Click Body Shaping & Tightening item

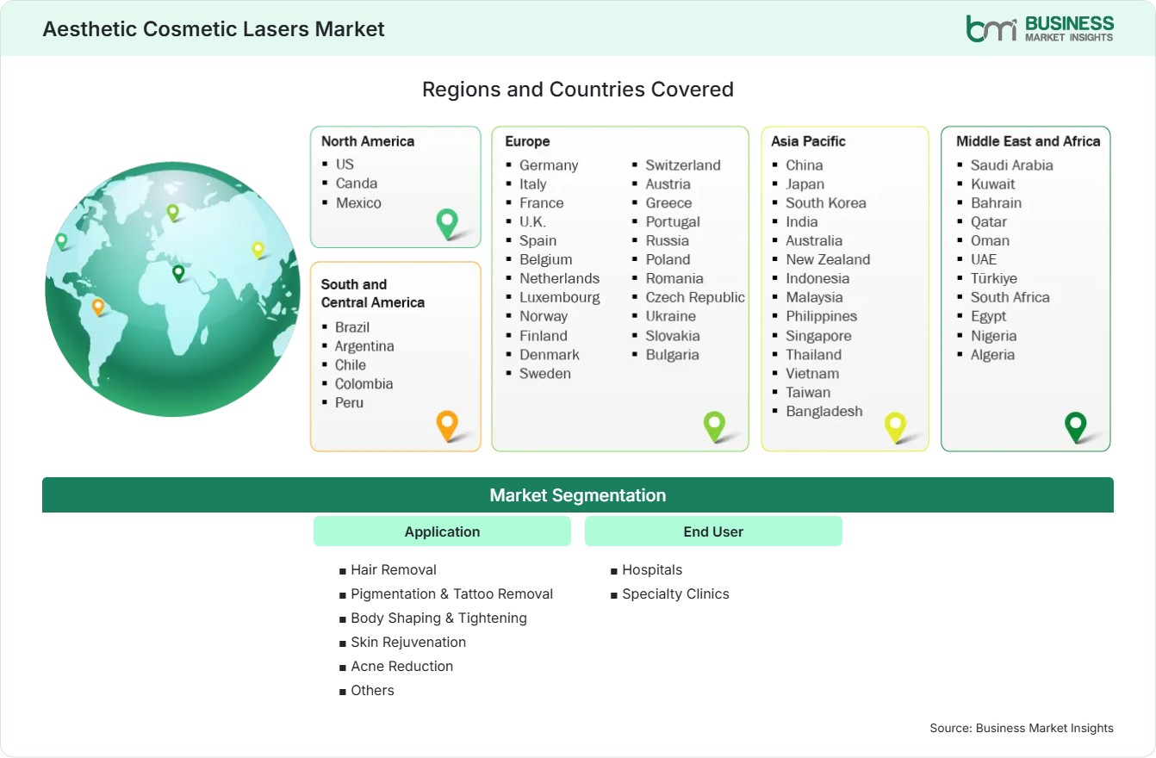[439, 618]
